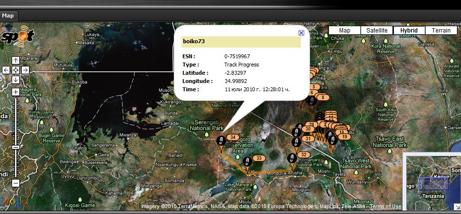Image resolution: width=461 pixels, height=214 pixels.
Task: Switch to Map view type
Action: (x=345, y=30)
